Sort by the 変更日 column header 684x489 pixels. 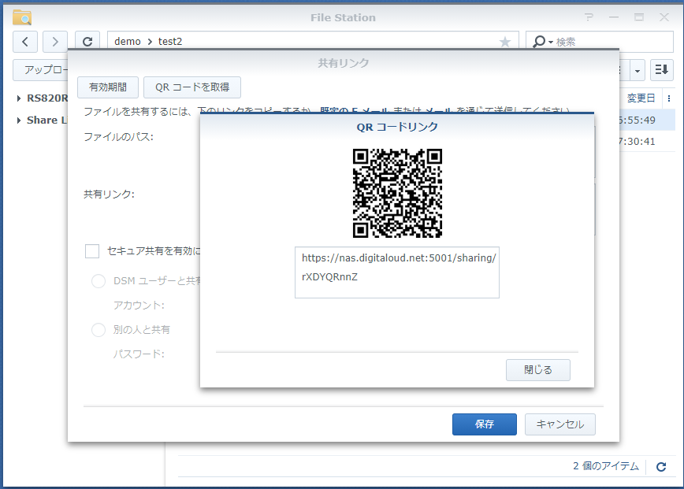point(641,98)
